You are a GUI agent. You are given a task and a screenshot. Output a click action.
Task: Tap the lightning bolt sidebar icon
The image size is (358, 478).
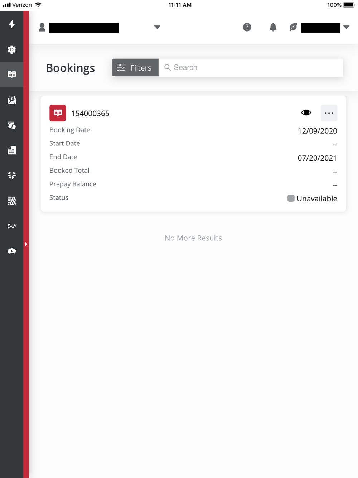[12, 24]
